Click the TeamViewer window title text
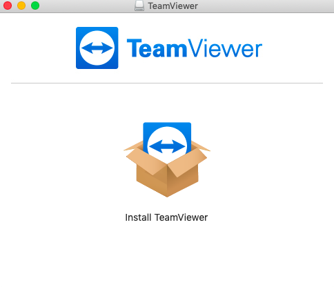334x287 pixels. point(173,6)
